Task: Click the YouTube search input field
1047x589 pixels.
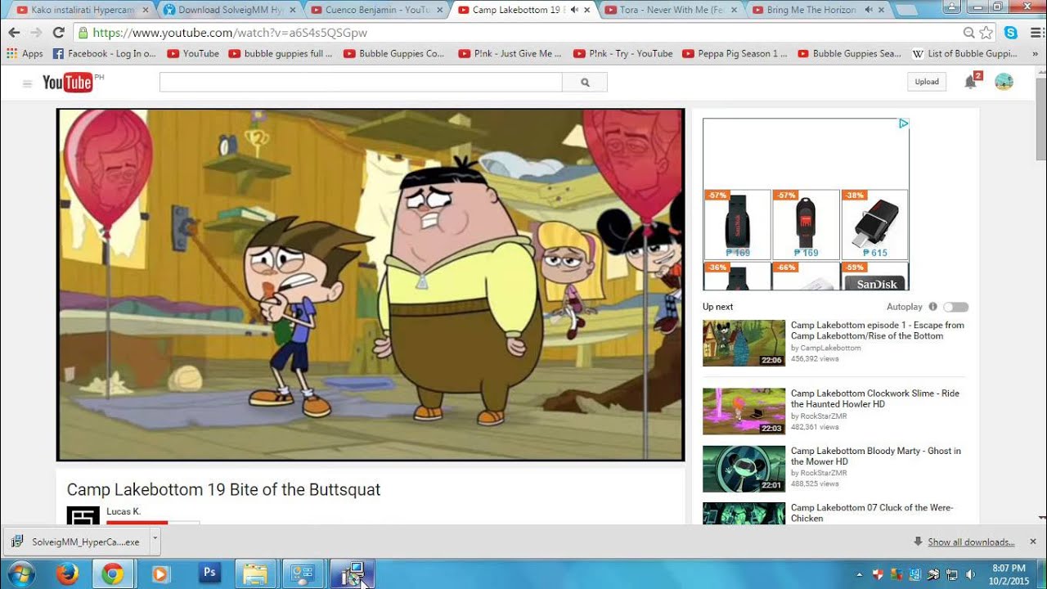Action: (361, 82)
